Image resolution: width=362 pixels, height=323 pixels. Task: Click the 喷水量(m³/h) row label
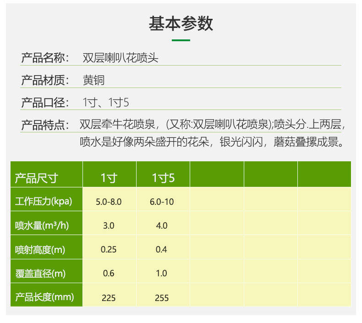coord(42,225)
